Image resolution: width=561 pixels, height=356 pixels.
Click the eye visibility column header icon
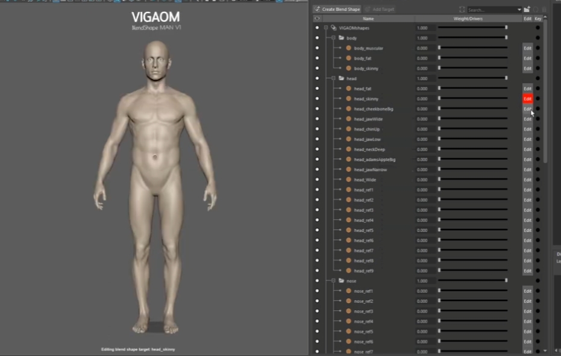(317, 18)
